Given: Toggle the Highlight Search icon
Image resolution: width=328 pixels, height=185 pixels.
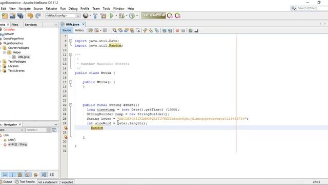Looking at the screenshot, I should point(132,31).
